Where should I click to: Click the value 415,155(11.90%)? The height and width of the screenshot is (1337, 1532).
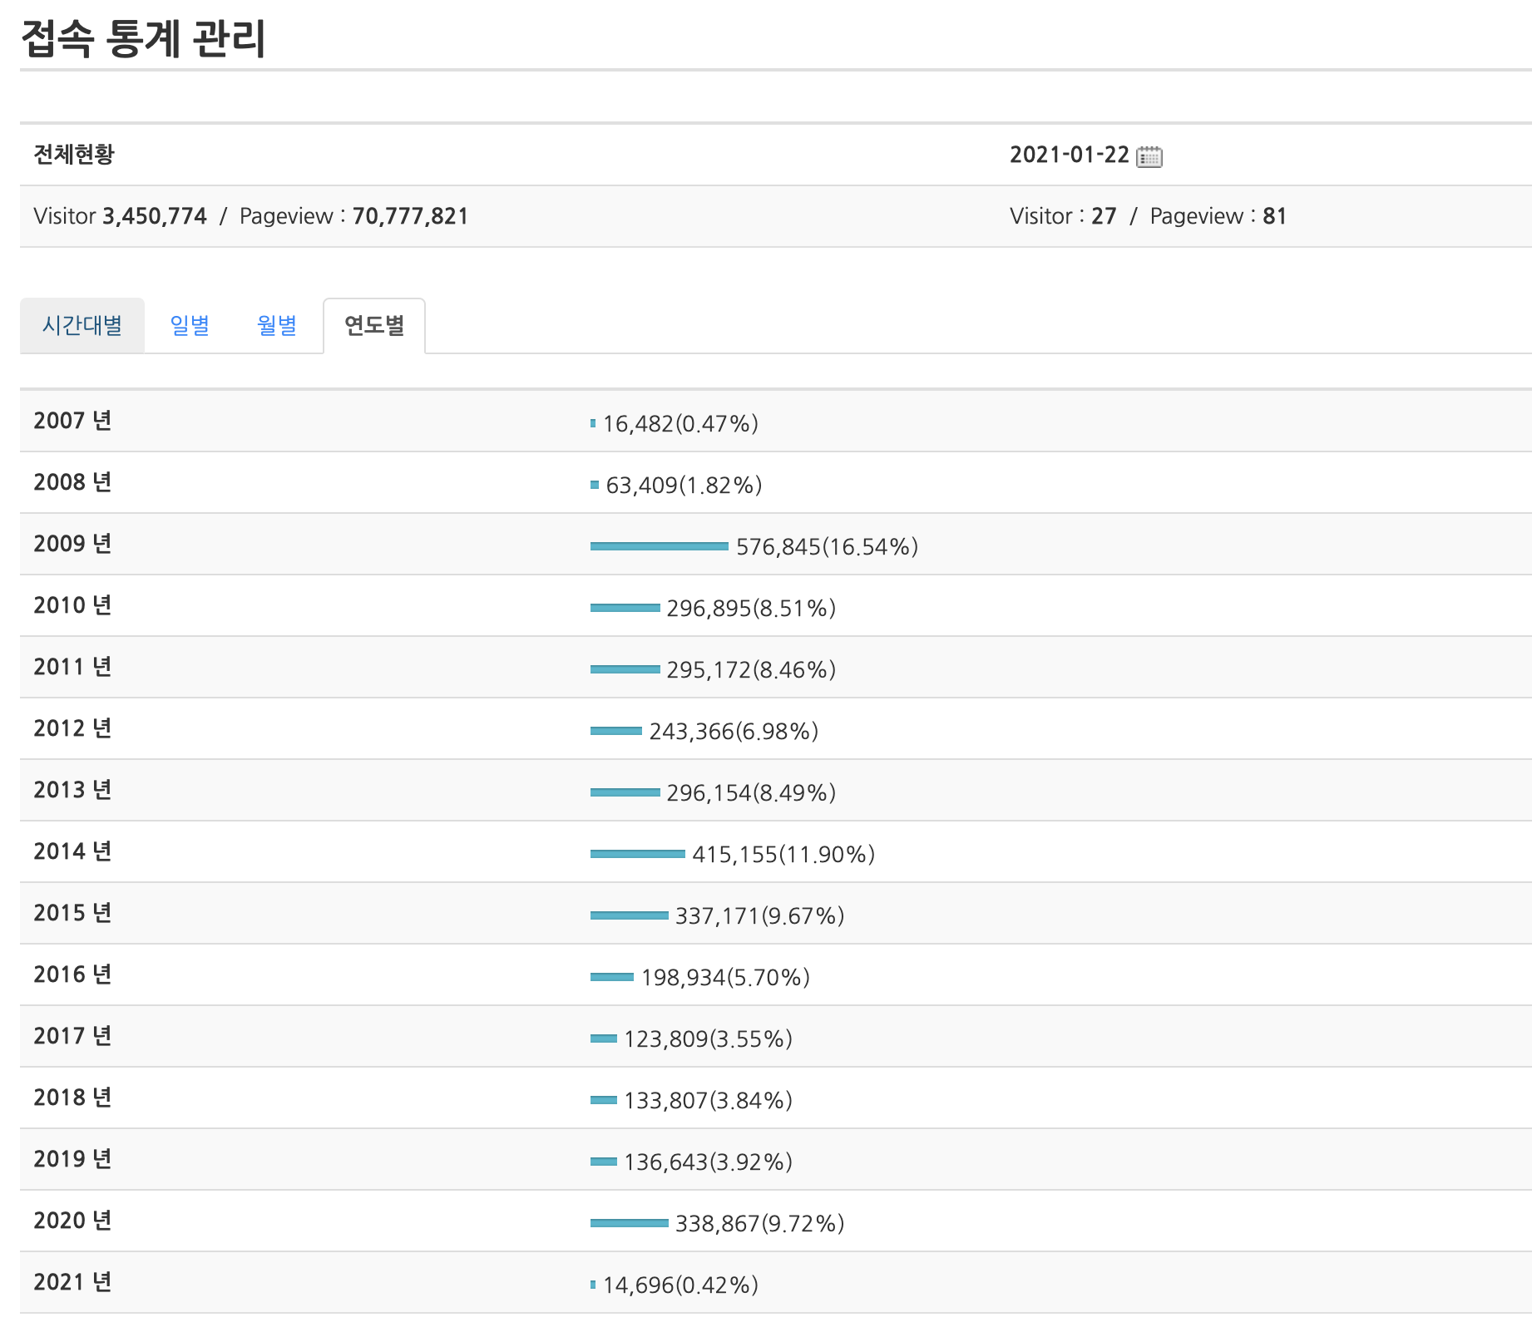tap(783, 855)
